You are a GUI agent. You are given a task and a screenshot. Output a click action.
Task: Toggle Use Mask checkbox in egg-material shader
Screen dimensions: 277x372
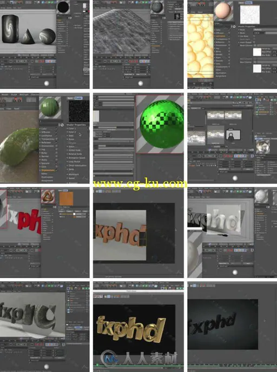pos(254,36)
